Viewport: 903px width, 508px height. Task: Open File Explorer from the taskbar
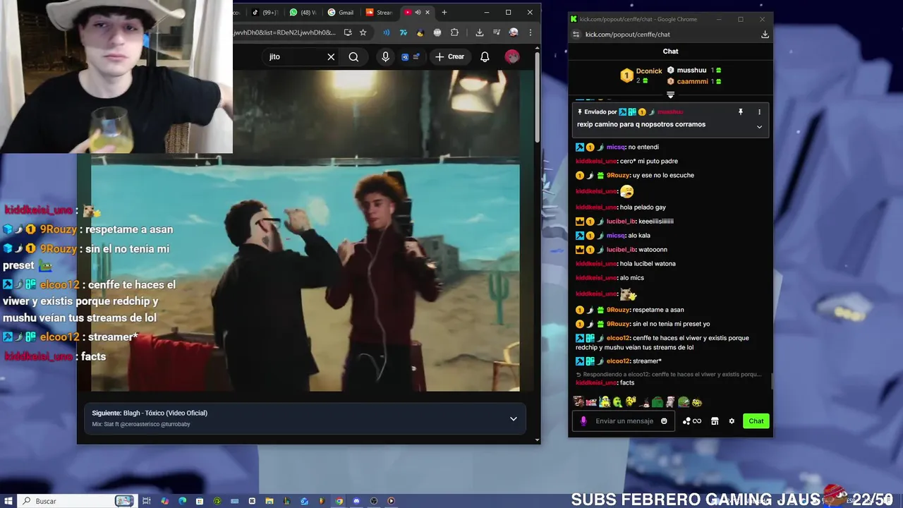[x=269, y=501]
